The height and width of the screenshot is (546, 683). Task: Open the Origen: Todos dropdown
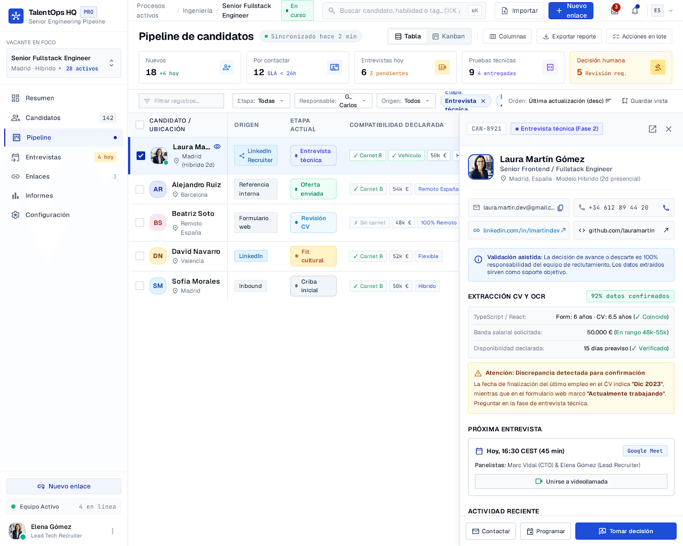click(406, 101)
